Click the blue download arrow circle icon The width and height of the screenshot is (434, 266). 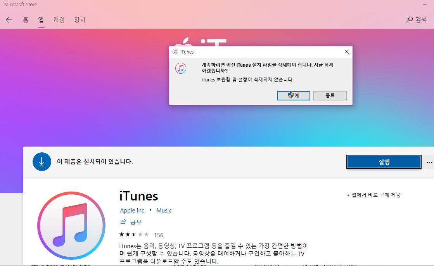(42, 162)
